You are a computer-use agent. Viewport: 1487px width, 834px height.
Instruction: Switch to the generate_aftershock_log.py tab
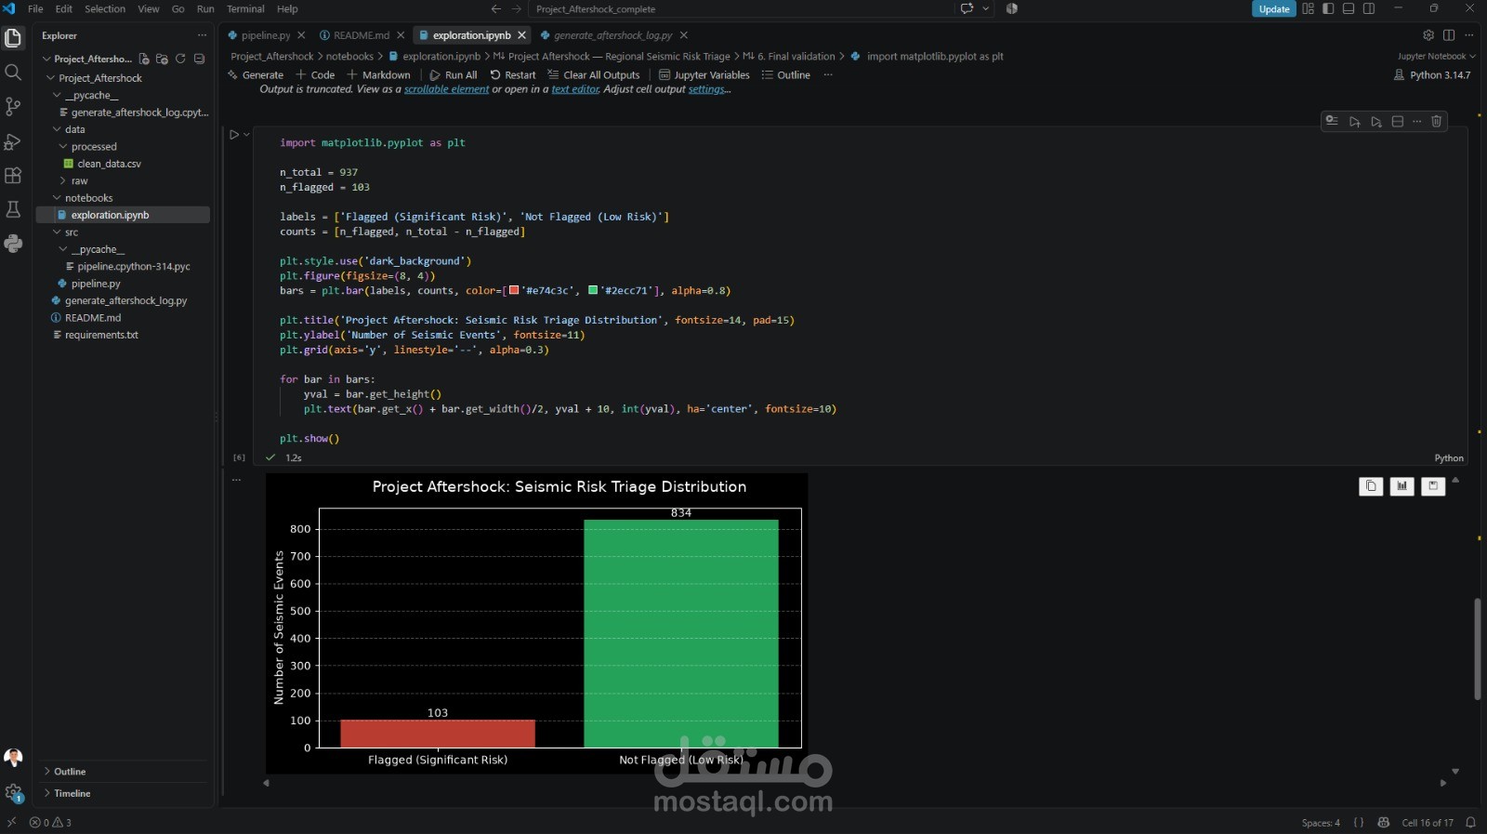[612, 35]
